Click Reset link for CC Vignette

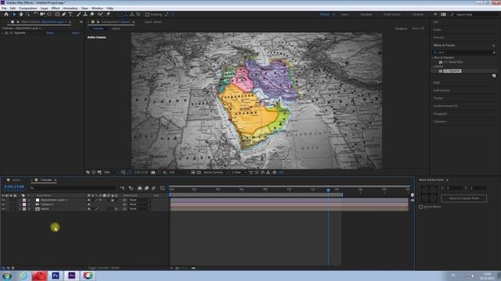click(50, 33)
